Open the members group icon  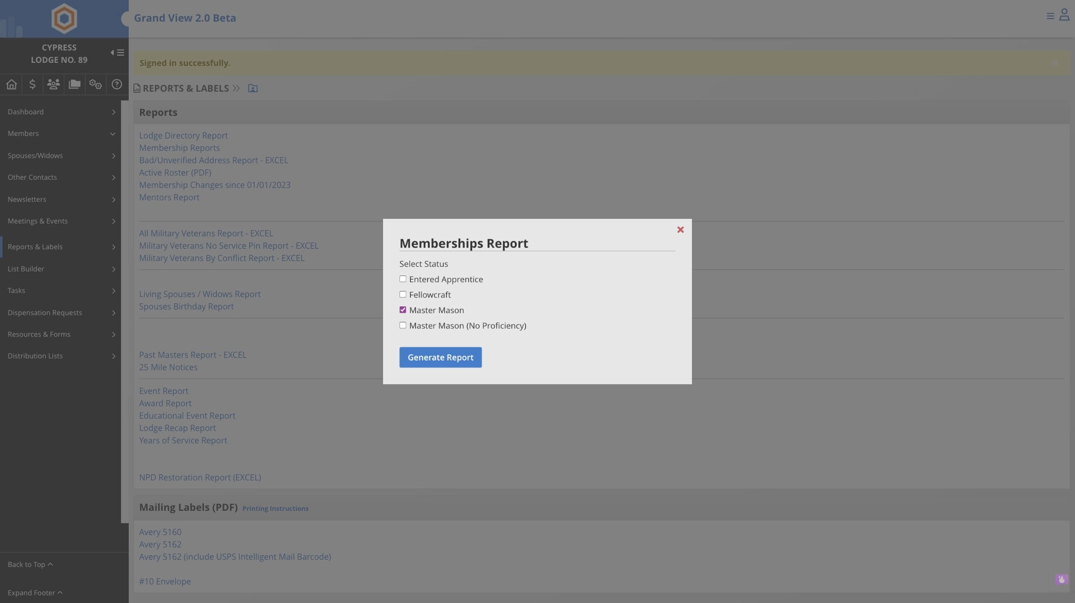(x=53, y=84)
